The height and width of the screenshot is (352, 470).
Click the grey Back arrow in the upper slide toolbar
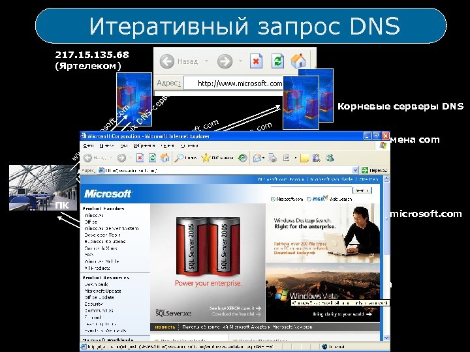click(167, 61)
